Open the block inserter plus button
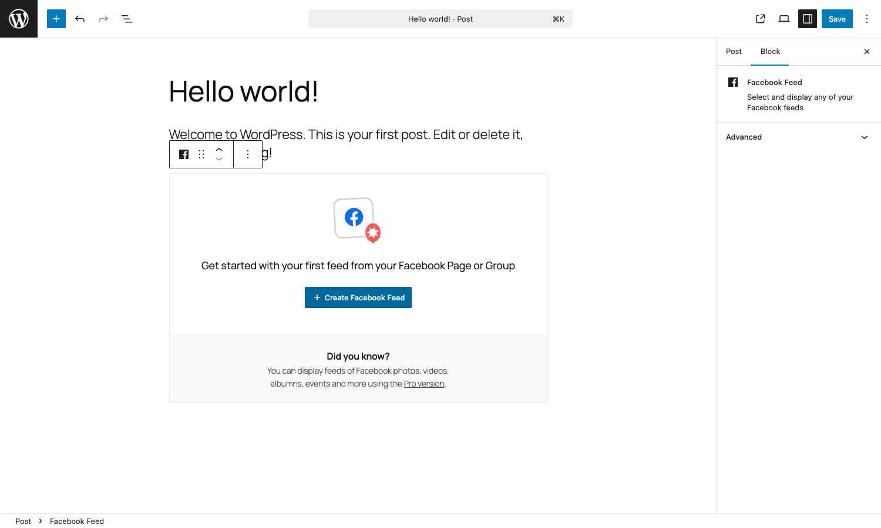Image resolution: width=881 pixels, height=528 pixels. (x=56, y=19)
